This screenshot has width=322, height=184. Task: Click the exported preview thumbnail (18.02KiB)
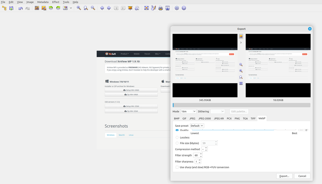[278, 66]
